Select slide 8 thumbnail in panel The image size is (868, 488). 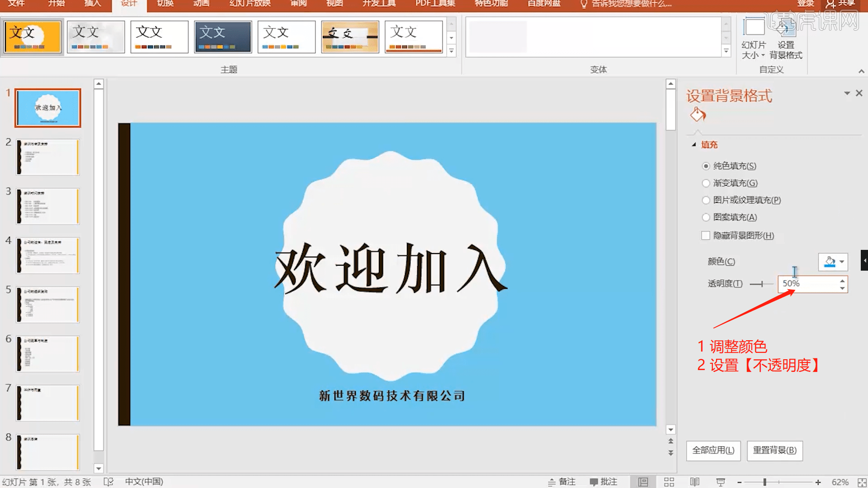tap(47, 452)
